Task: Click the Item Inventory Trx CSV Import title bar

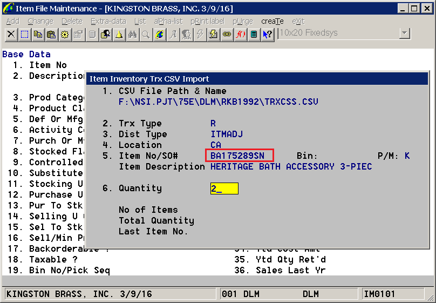Action: 257,79
